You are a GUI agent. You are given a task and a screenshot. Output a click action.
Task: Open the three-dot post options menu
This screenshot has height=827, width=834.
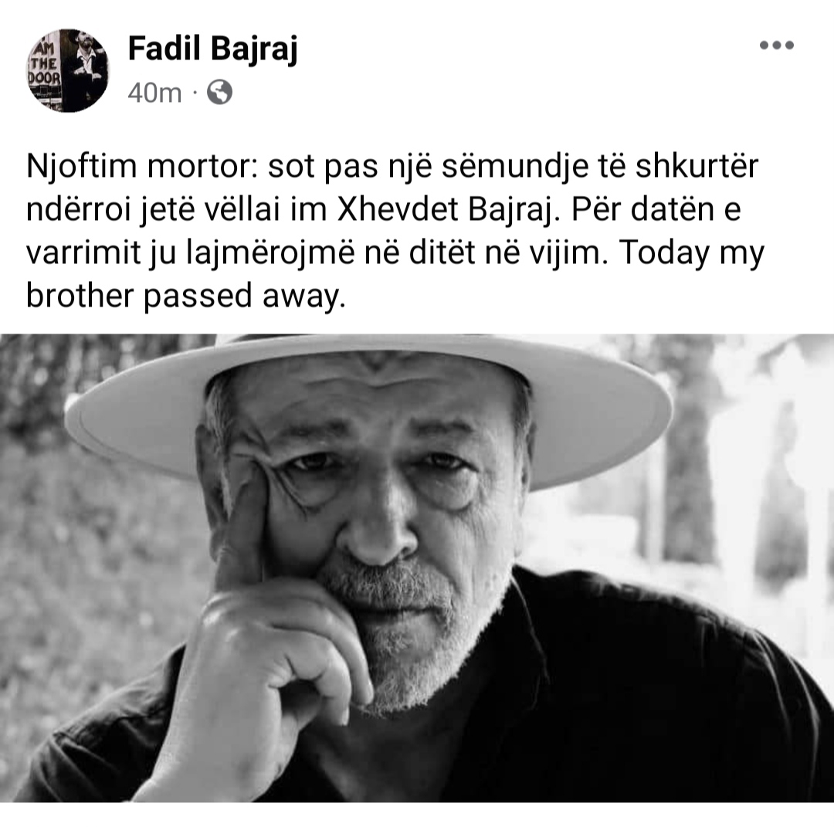777,46
